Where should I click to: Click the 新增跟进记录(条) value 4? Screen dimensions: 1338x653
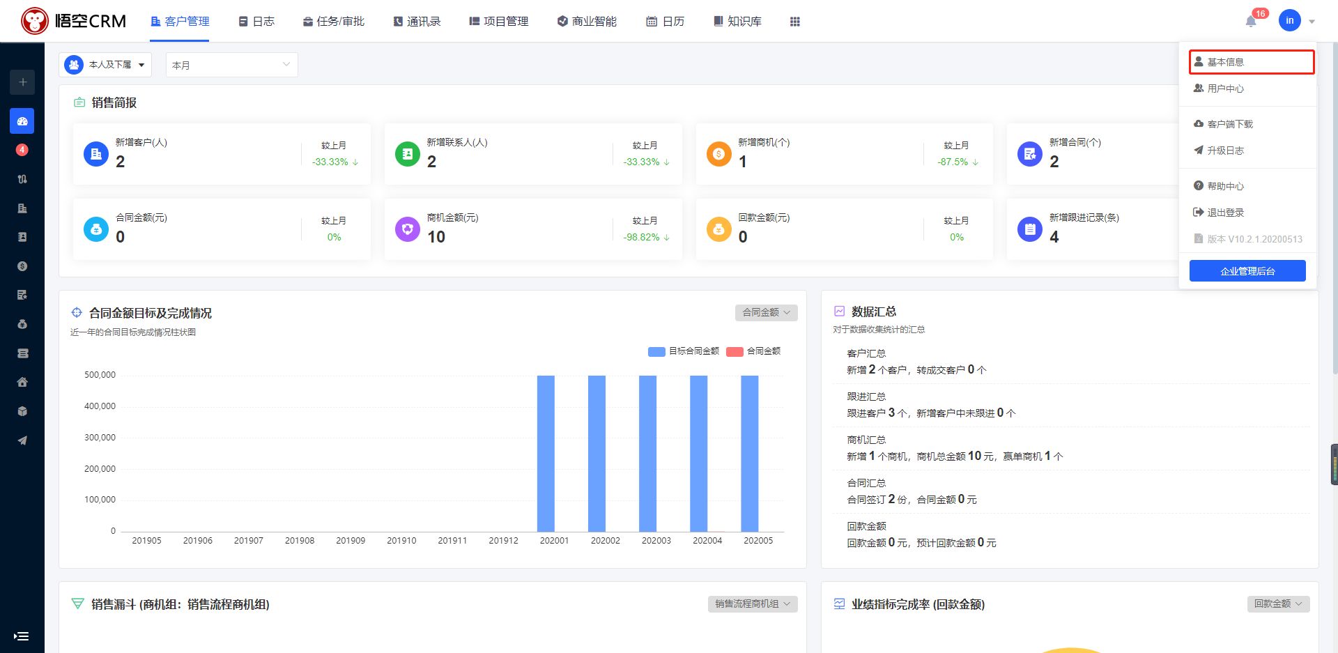[x=1054, y=237]
